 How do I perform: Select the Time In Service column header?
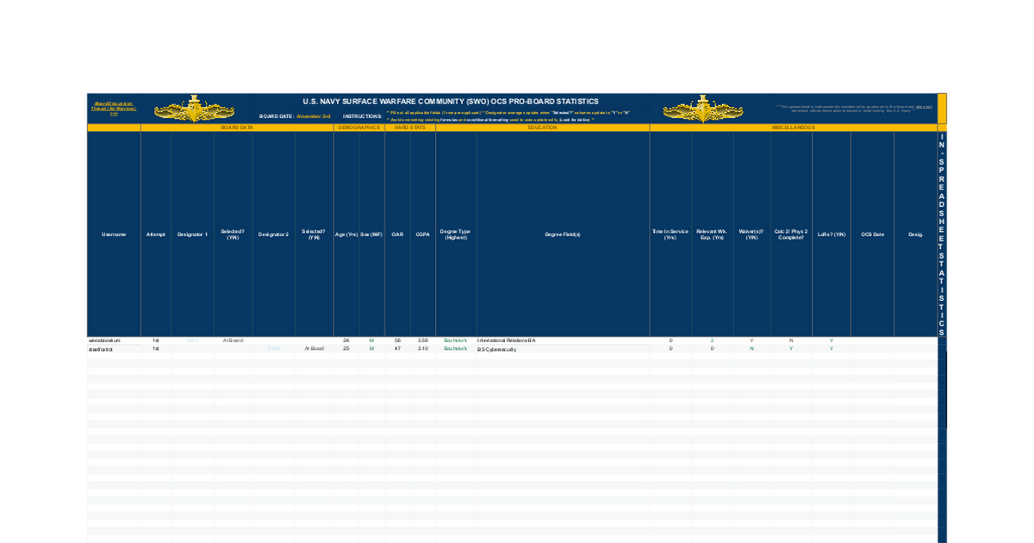pos(670,234)
